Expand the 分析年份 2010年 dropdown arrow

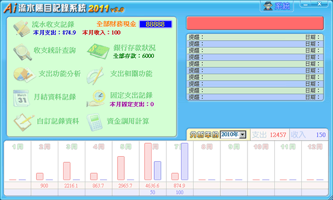243,134
